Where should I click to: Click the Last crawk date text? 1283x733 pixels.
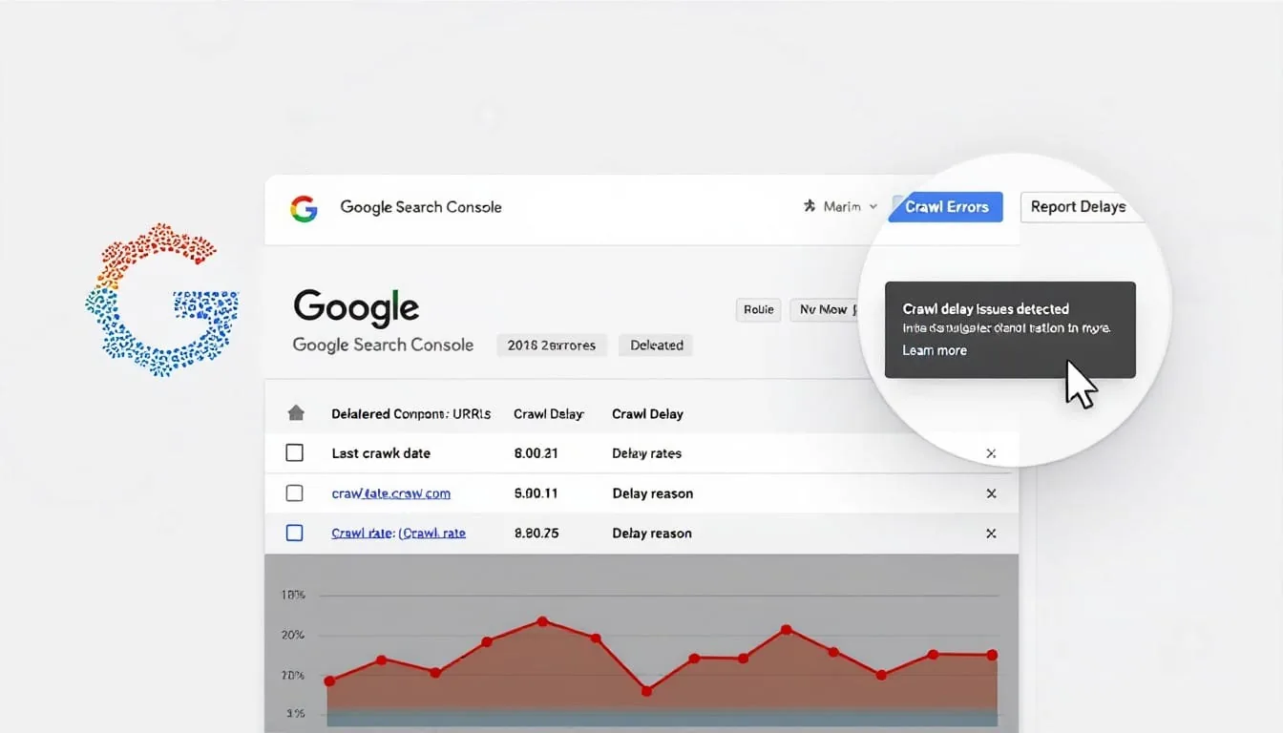tap(381, 453)
